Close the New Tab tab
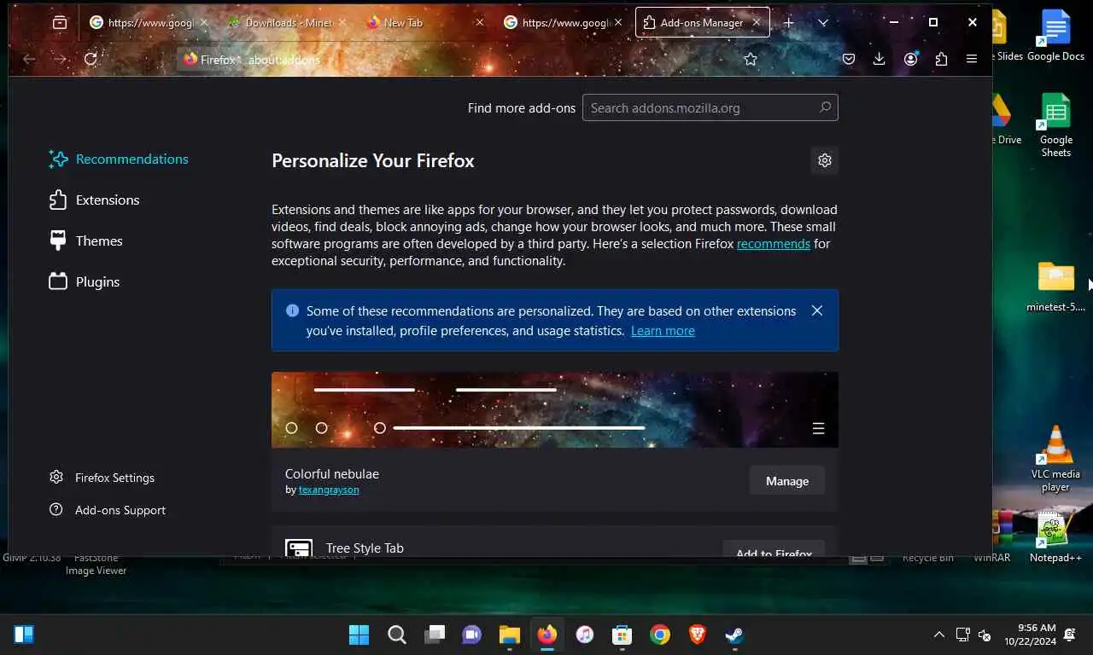 pos(480,23)
